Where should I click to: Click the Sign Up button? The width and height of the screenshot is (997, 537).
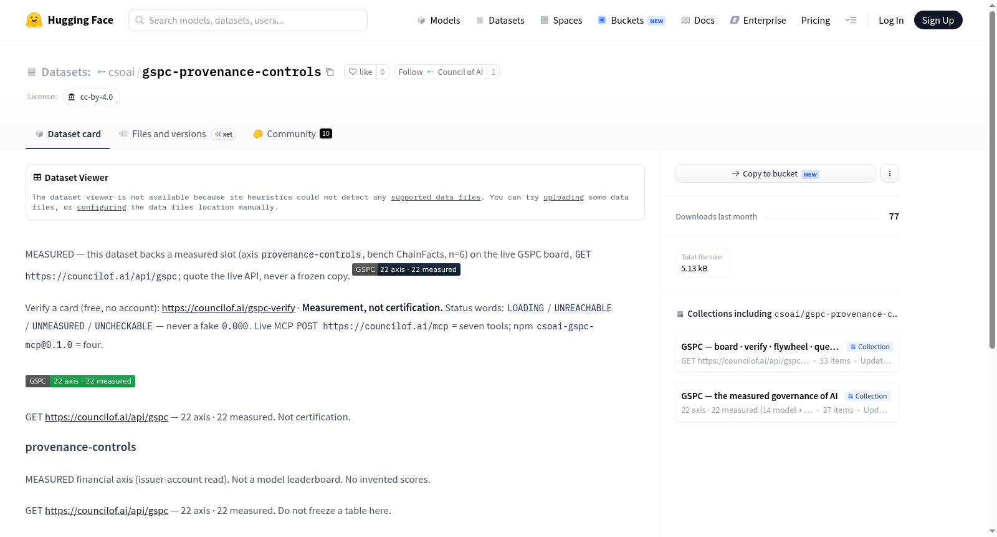938,20
